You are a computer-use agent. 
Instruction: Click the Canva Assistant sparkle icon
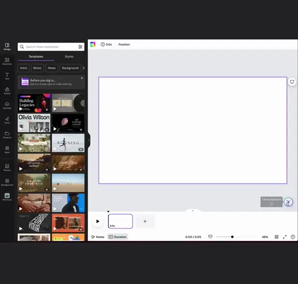(289, 202)
